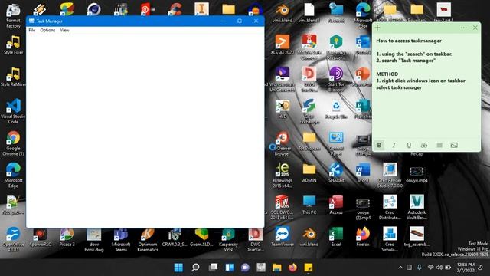Select the Kaspersky VPN desktop icon
Viewport: 490px width, 276px height.
tap(228, 240)
